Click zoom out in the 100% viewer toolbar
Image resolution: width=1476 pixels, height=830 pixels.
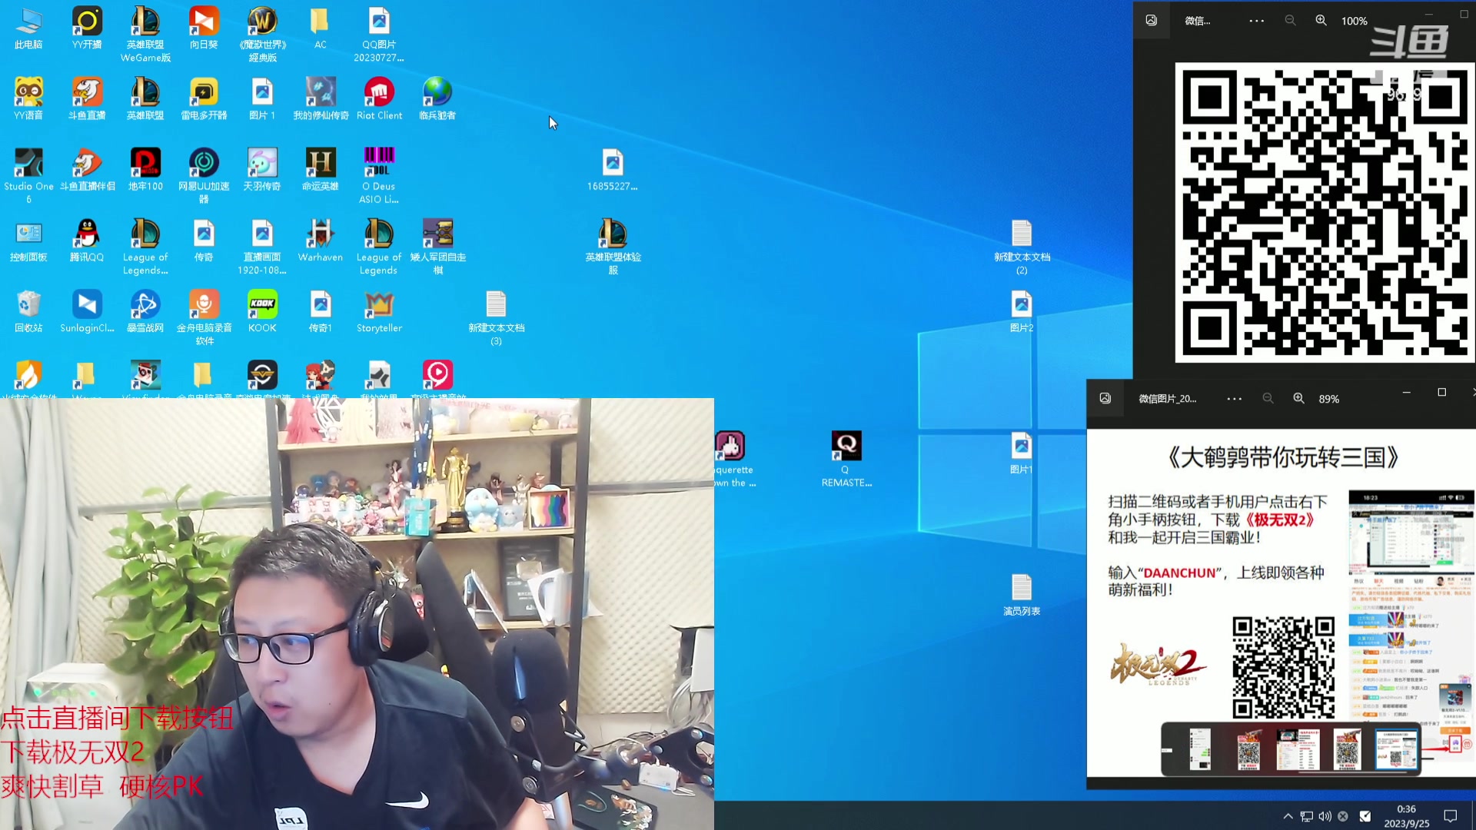(1290, 21)
